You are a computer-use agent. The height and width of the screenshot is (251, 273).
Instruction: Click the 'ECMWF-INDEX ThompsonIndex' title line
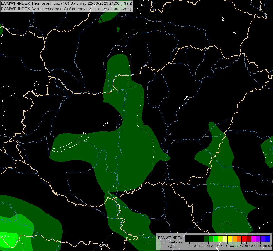pyautogui.click(x=67, y=3)
